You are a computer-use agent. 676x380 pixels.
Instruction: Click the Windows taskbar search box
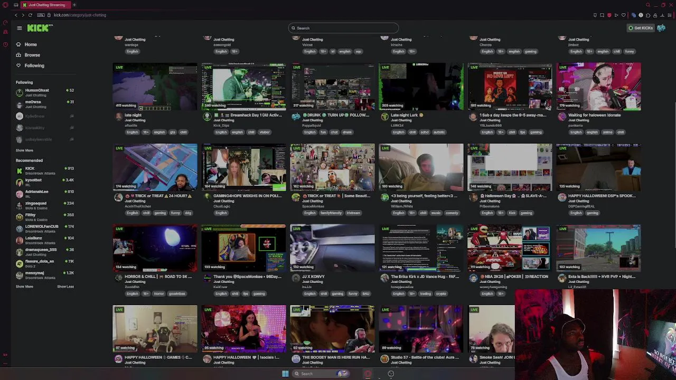tap(321, 374)
